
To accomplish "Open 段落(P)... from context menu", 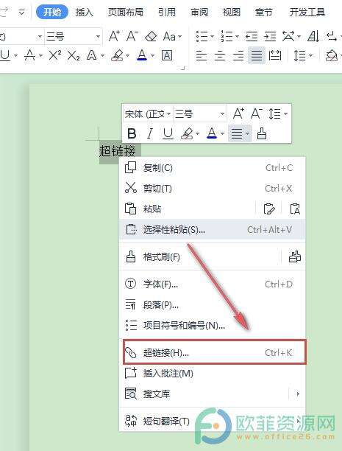I will (x=213, y=305).
